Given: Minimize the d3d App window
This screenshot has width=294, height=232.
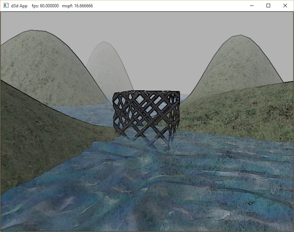Looking at the screenshot, I should [x=252, y=6].
